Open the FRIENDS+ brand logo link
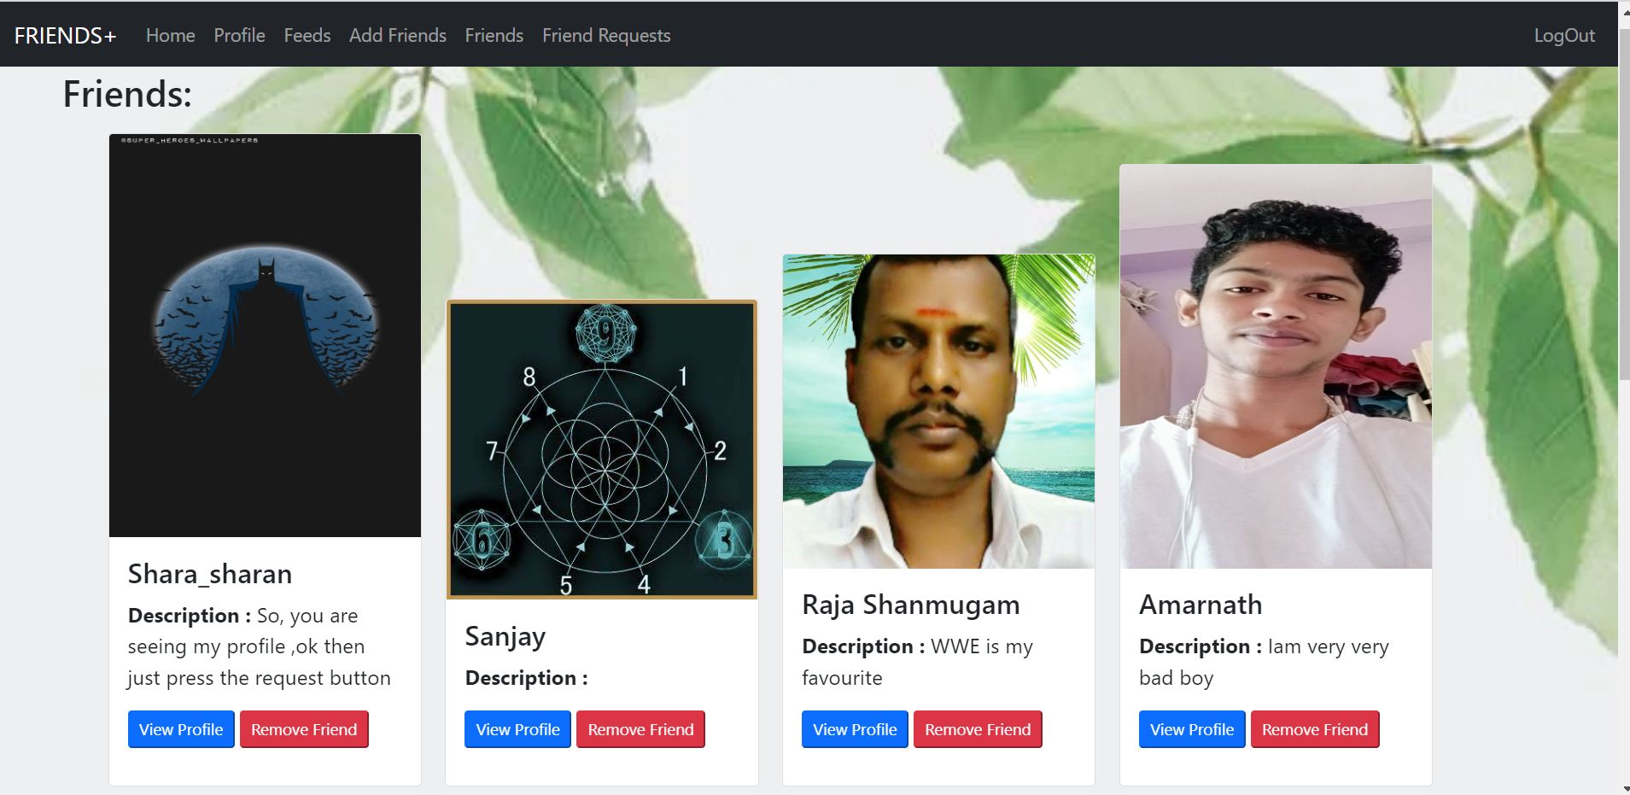The width and height of the screenshot is (1630, 795). click(65, 35)
